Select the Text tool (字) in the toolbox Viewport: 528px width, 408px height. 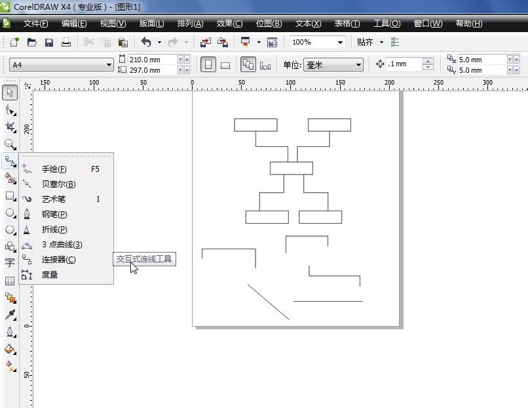click(10, 262)
